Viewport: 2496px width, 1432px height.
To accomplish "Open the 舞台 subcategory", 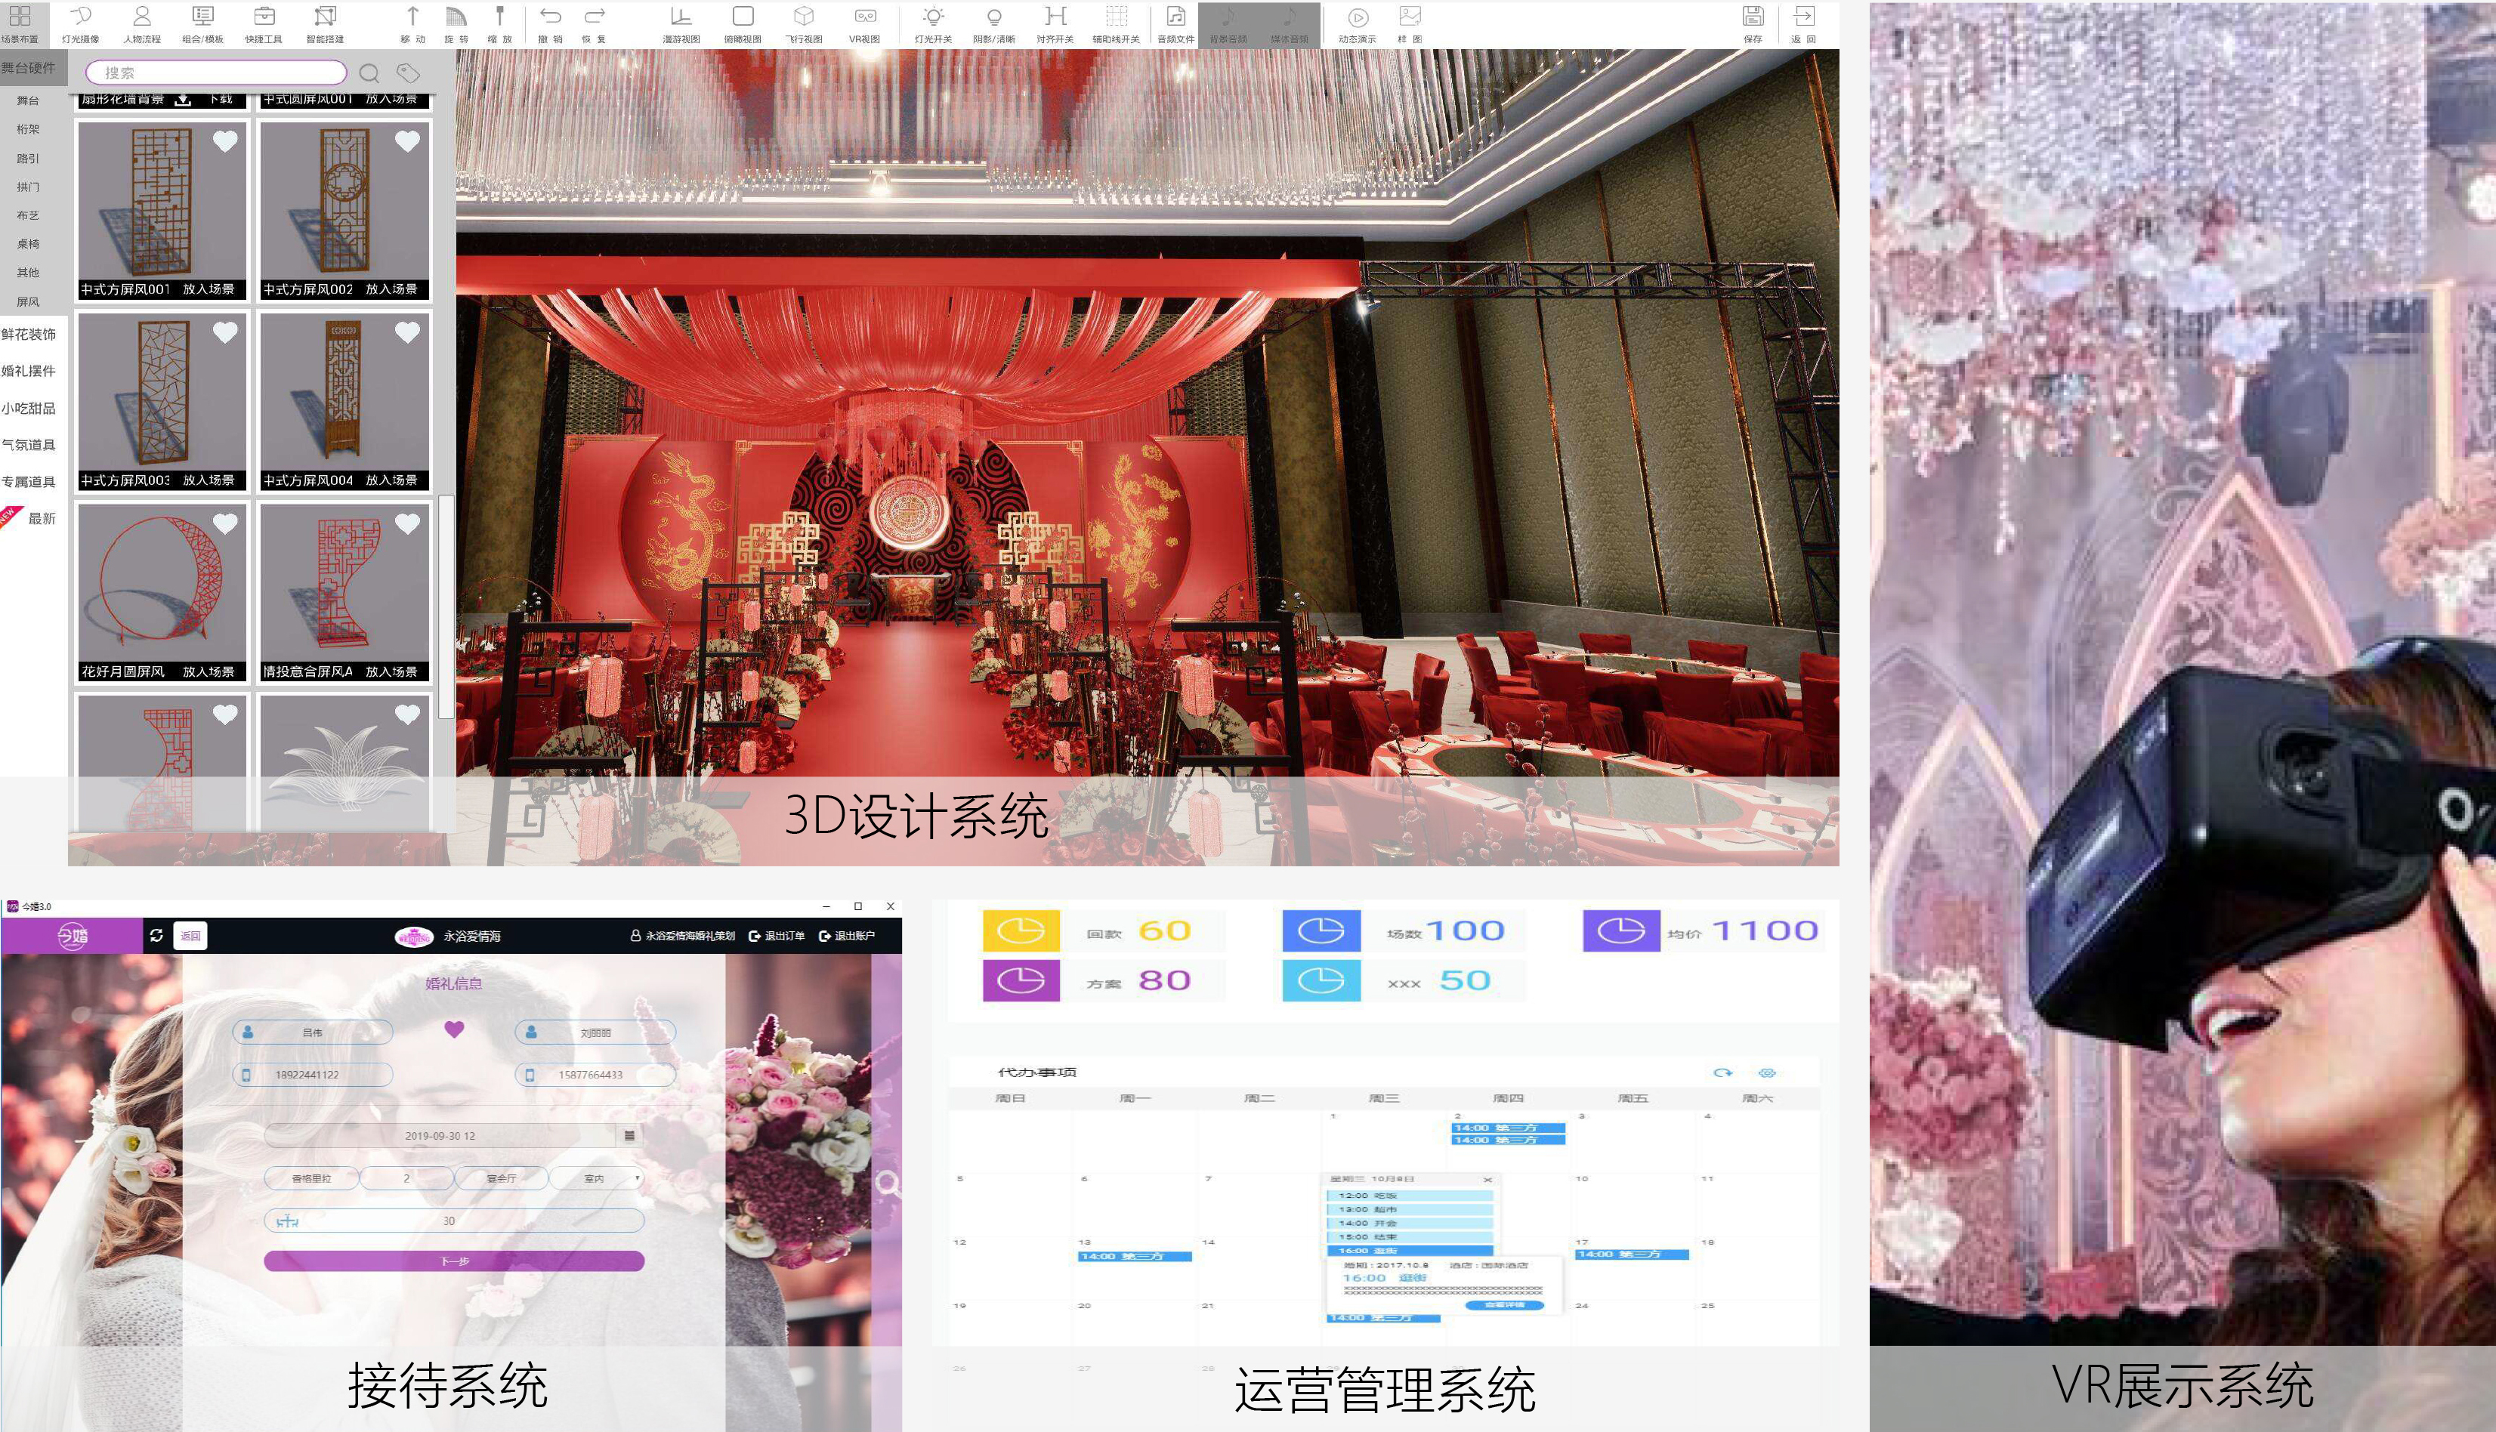I will [x=27, y=100].
